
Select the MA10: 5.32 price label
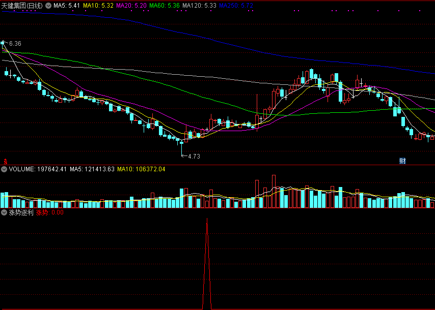click(98, 6)
